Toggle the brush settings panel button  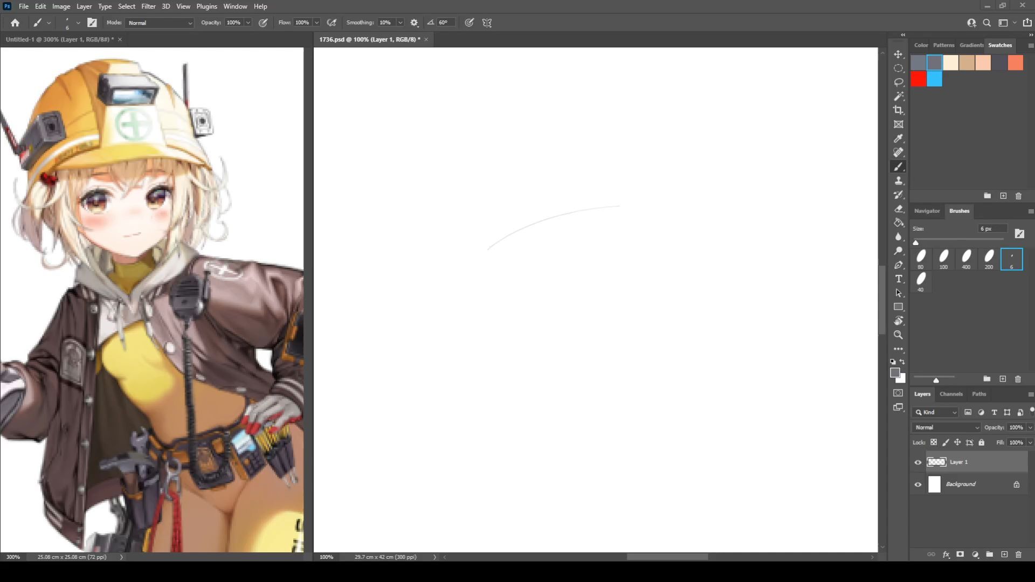tap(92, 23)
